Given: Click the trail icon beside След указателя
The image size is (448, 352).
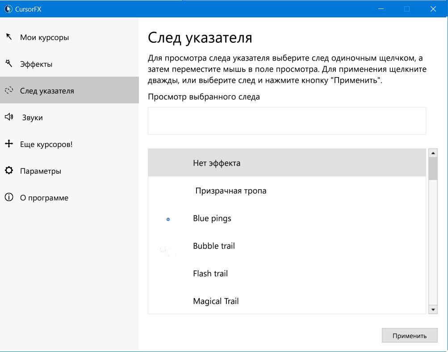Looking at the screenshot, I should pyautogui.click(x=9, y=90).
